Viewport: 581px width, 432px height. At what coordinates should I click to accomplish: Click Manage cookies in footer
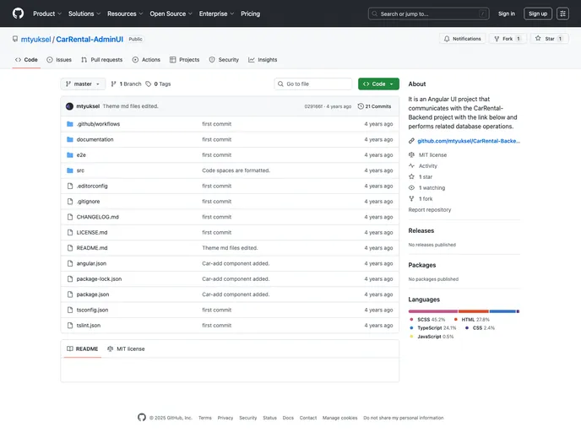339,418
